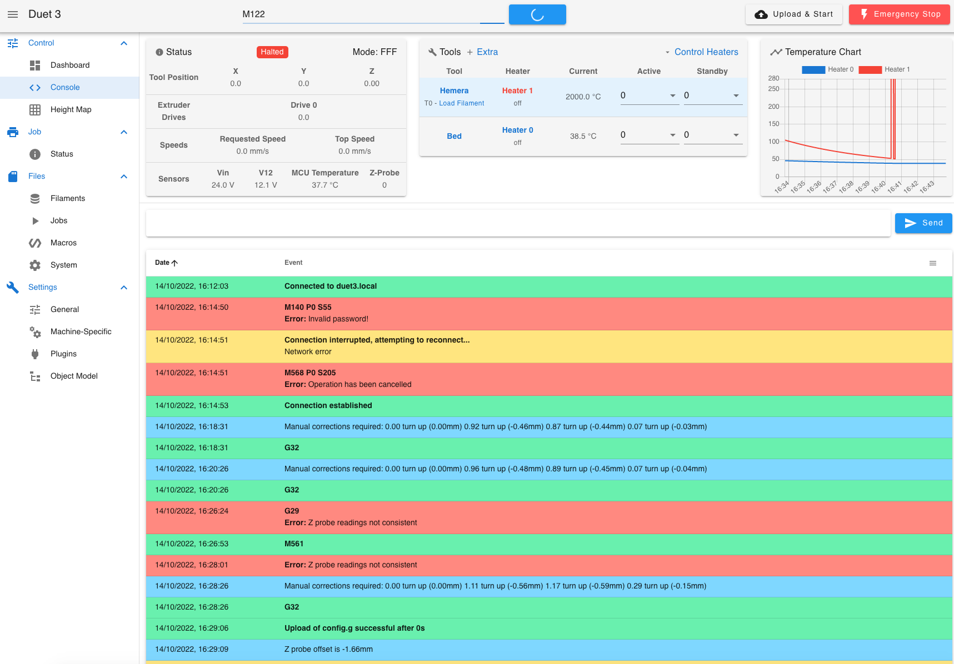Click the Plugins plug icon
The image size is (954, 664).
(35, 354)
